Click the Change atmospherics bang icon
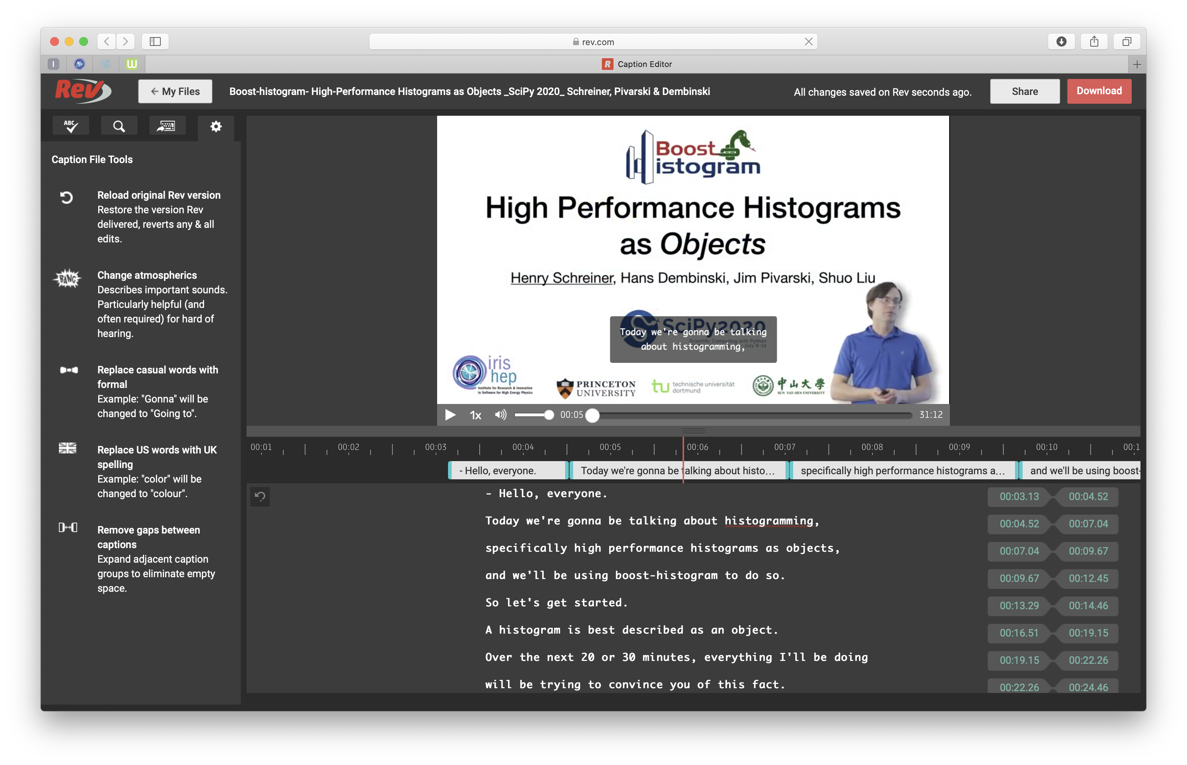 pyautogui.click(x=67, y=279)
